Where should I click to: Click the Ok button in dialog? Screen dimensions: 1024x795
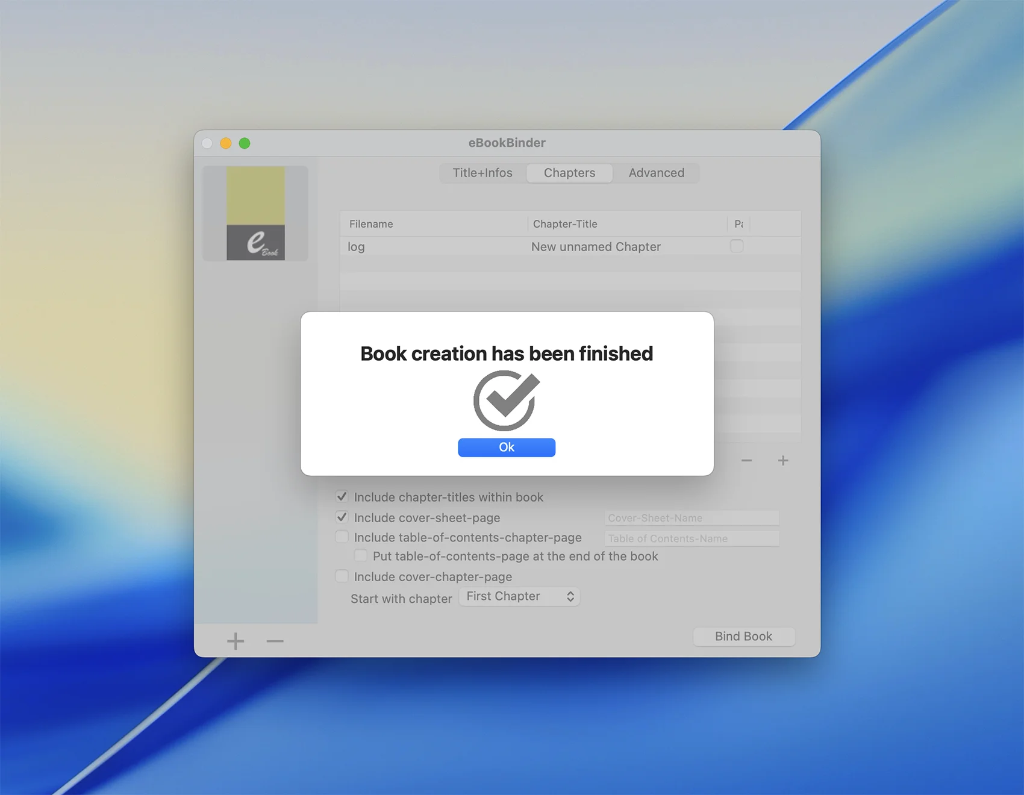coord(506,447)
